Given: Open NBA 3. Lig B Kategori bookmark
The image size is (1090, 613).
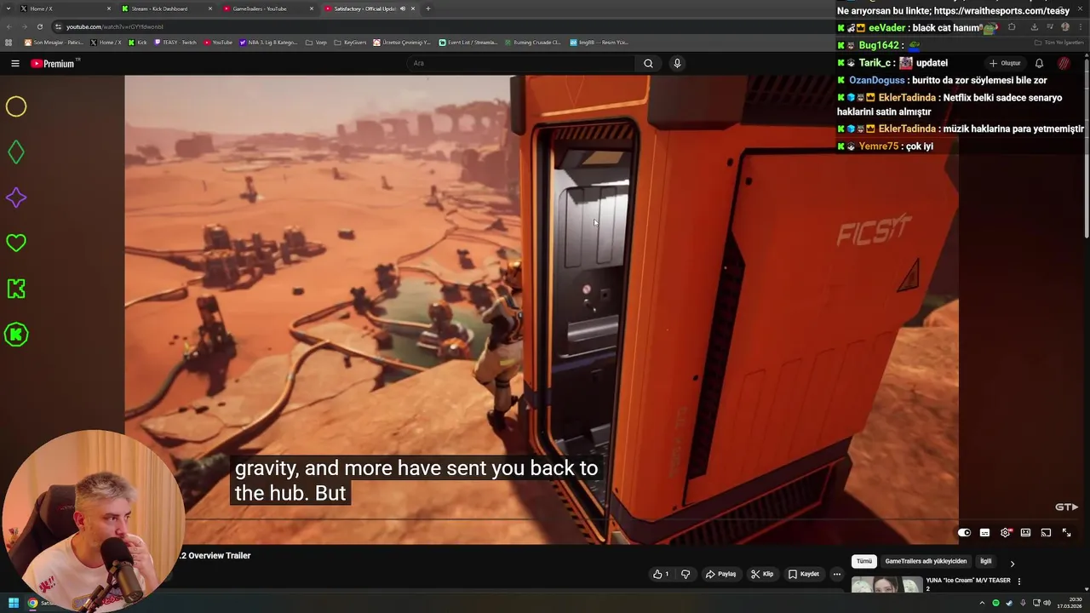Looking at the screenshot, I should 269,43.
